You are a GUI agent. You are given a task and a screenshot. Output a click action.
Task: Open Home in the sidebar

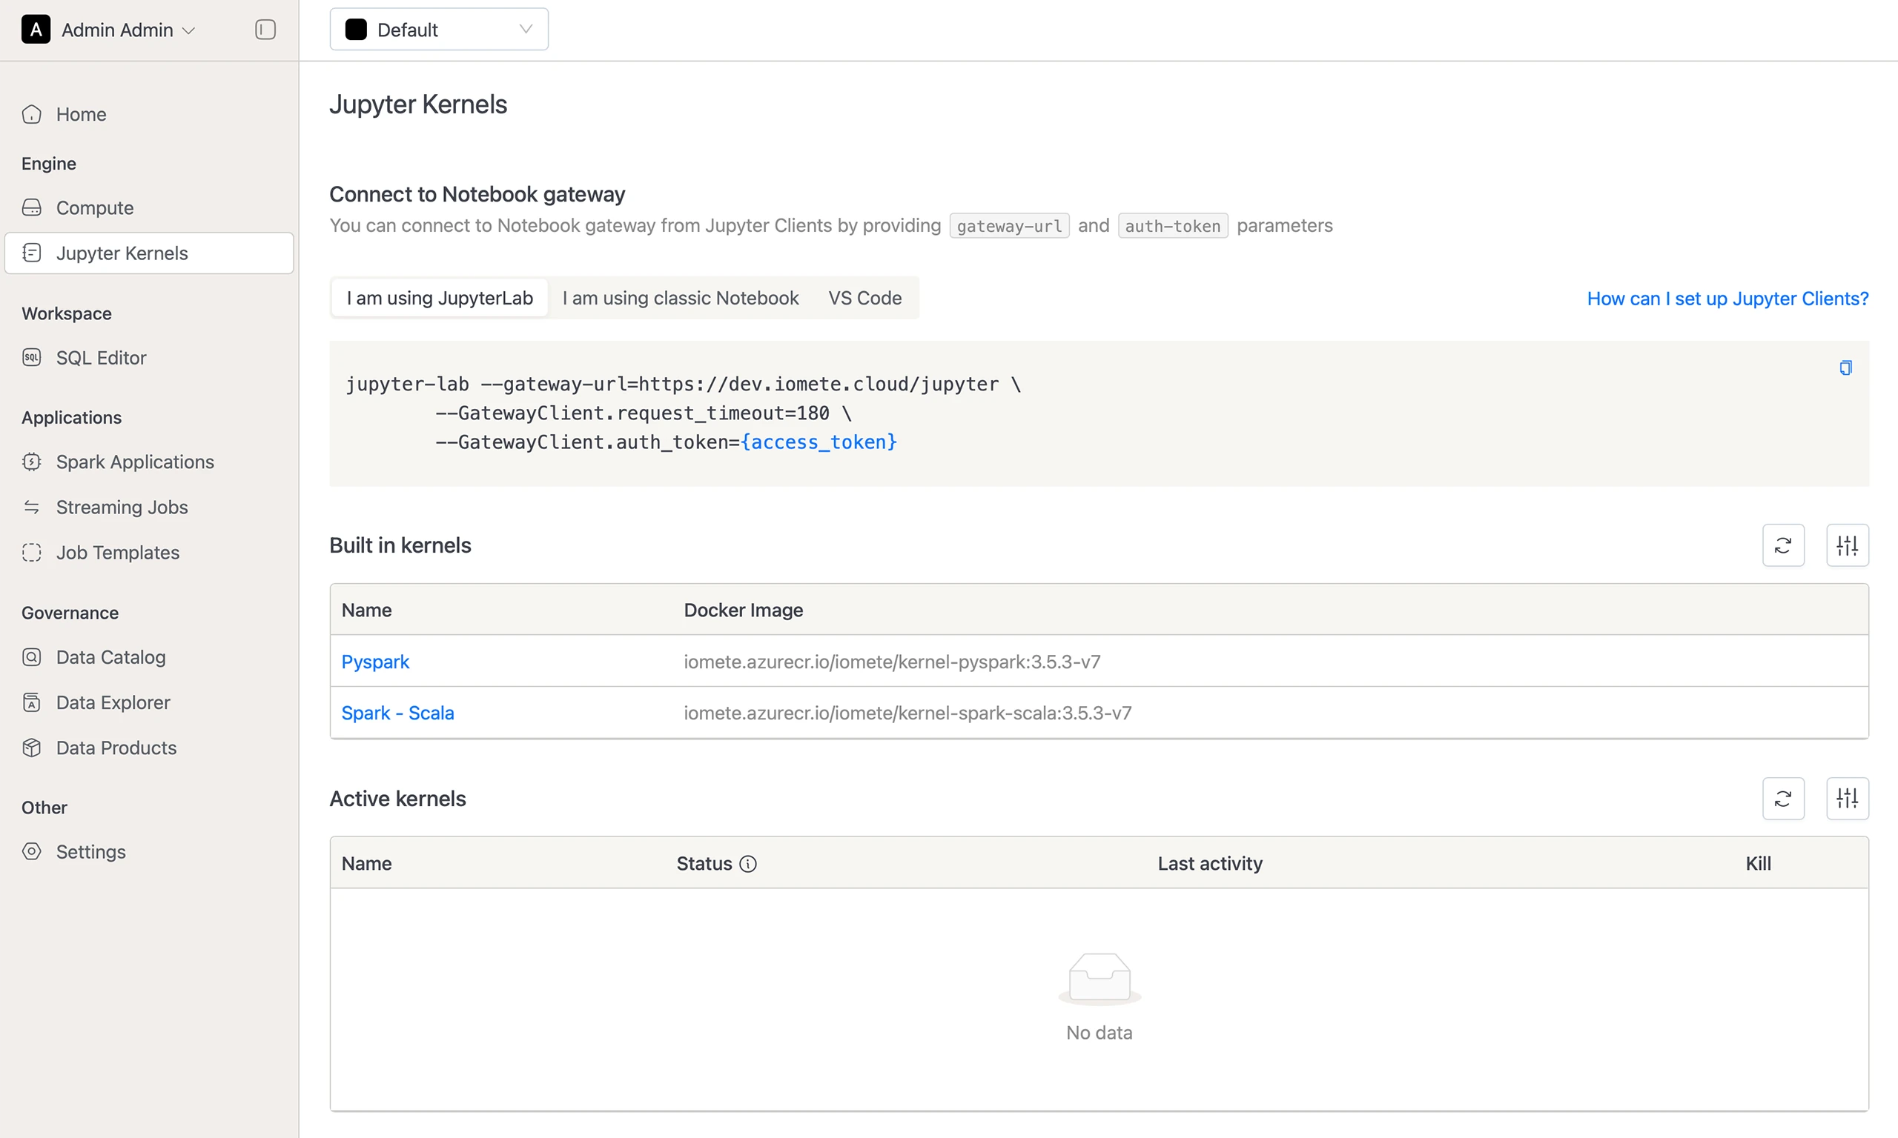149,114
